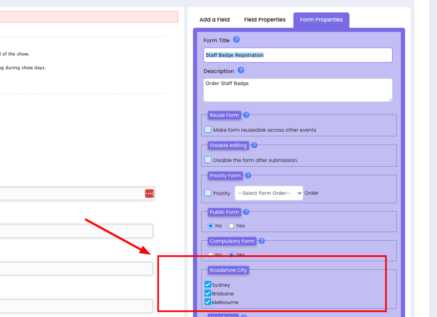Click the Public Form help icon
This screenshot has width=437, height=317.
click(x=246, y=212)
